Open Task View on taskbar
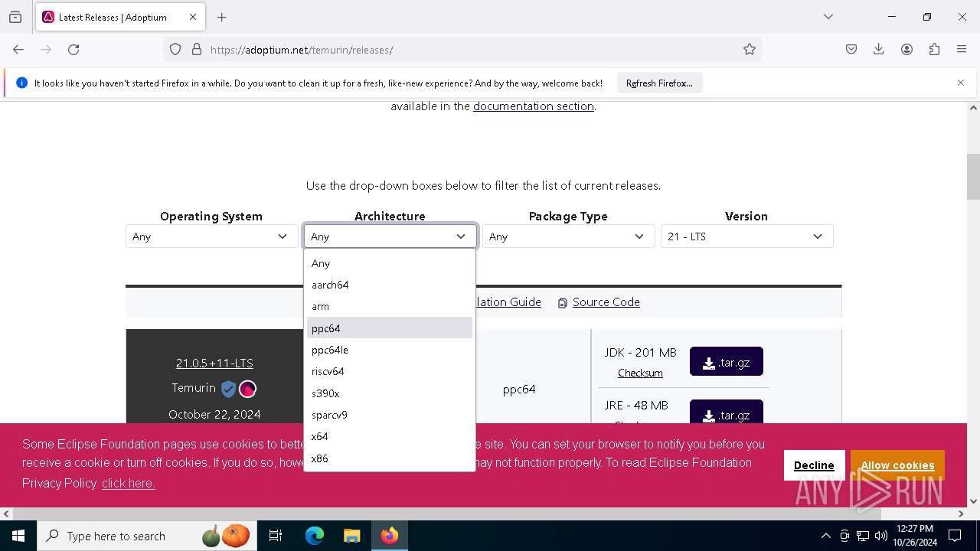This screenshot has height=551, width=980. point(276,536)
